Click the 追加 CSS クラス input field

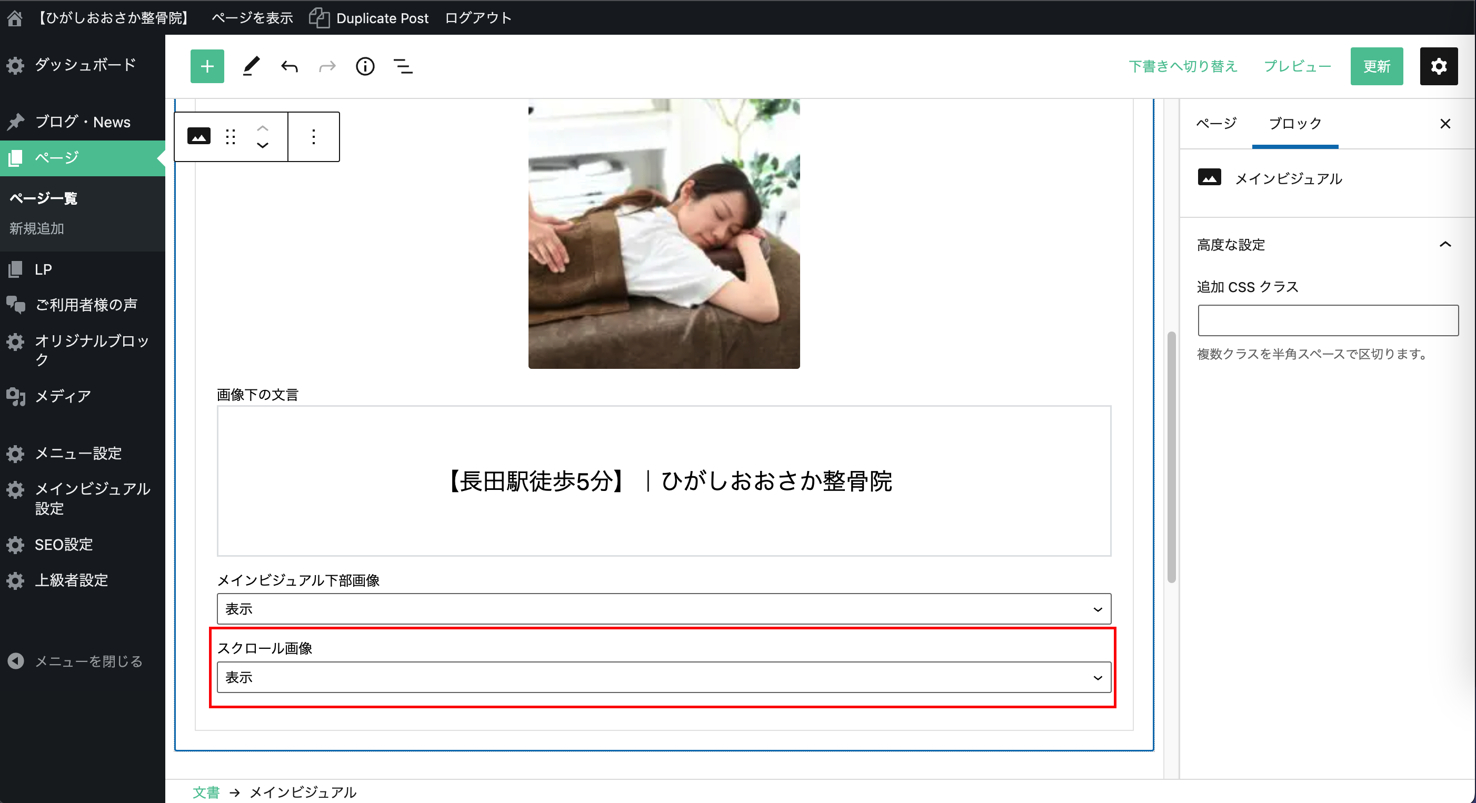[1328, 320]
